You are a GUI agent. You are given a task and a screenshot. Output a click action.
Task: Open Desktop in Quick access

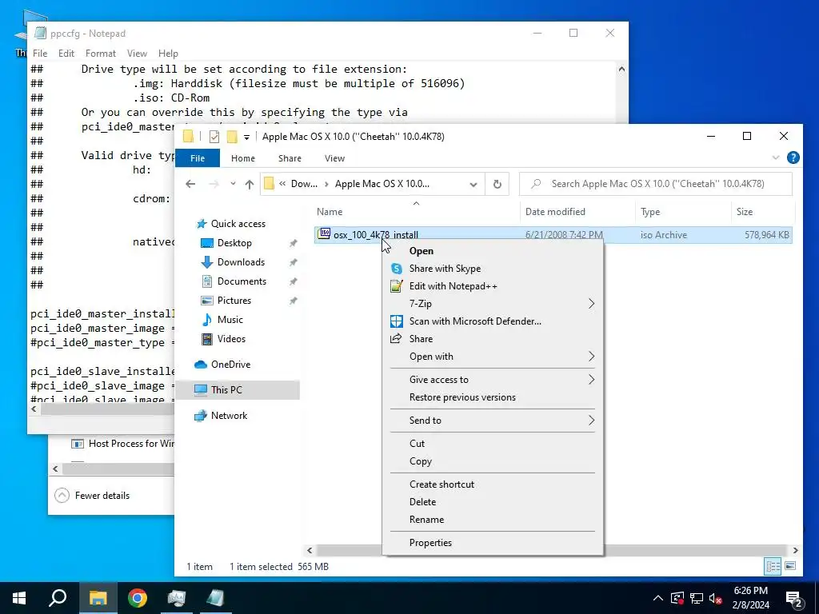tap(234, 243)
